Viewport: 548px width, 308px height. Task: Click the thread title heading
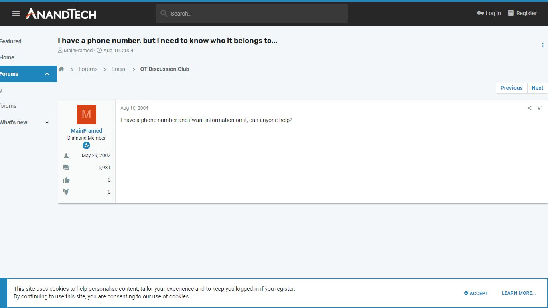[x=168, y=41]
